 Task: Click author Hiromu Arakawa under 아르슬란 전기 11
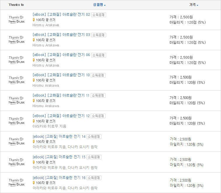[46, 106]
